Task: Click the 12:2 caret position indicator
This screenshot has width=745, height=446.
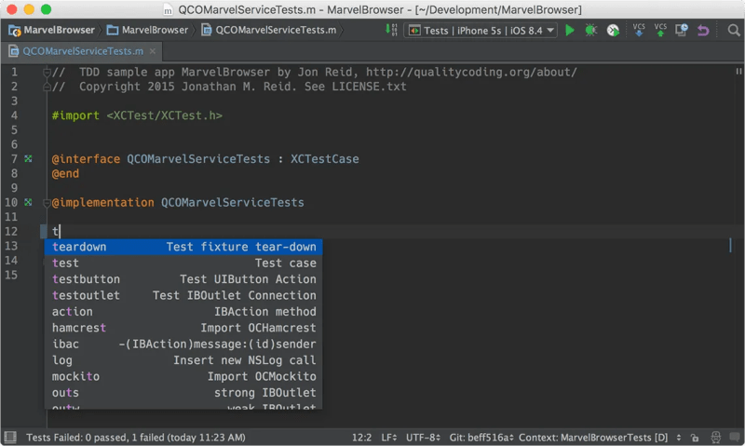Action: (x=361, y=438)
